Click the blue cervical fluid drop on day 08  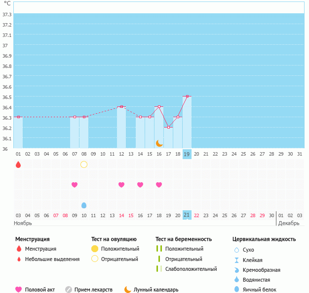click(84, 205)
